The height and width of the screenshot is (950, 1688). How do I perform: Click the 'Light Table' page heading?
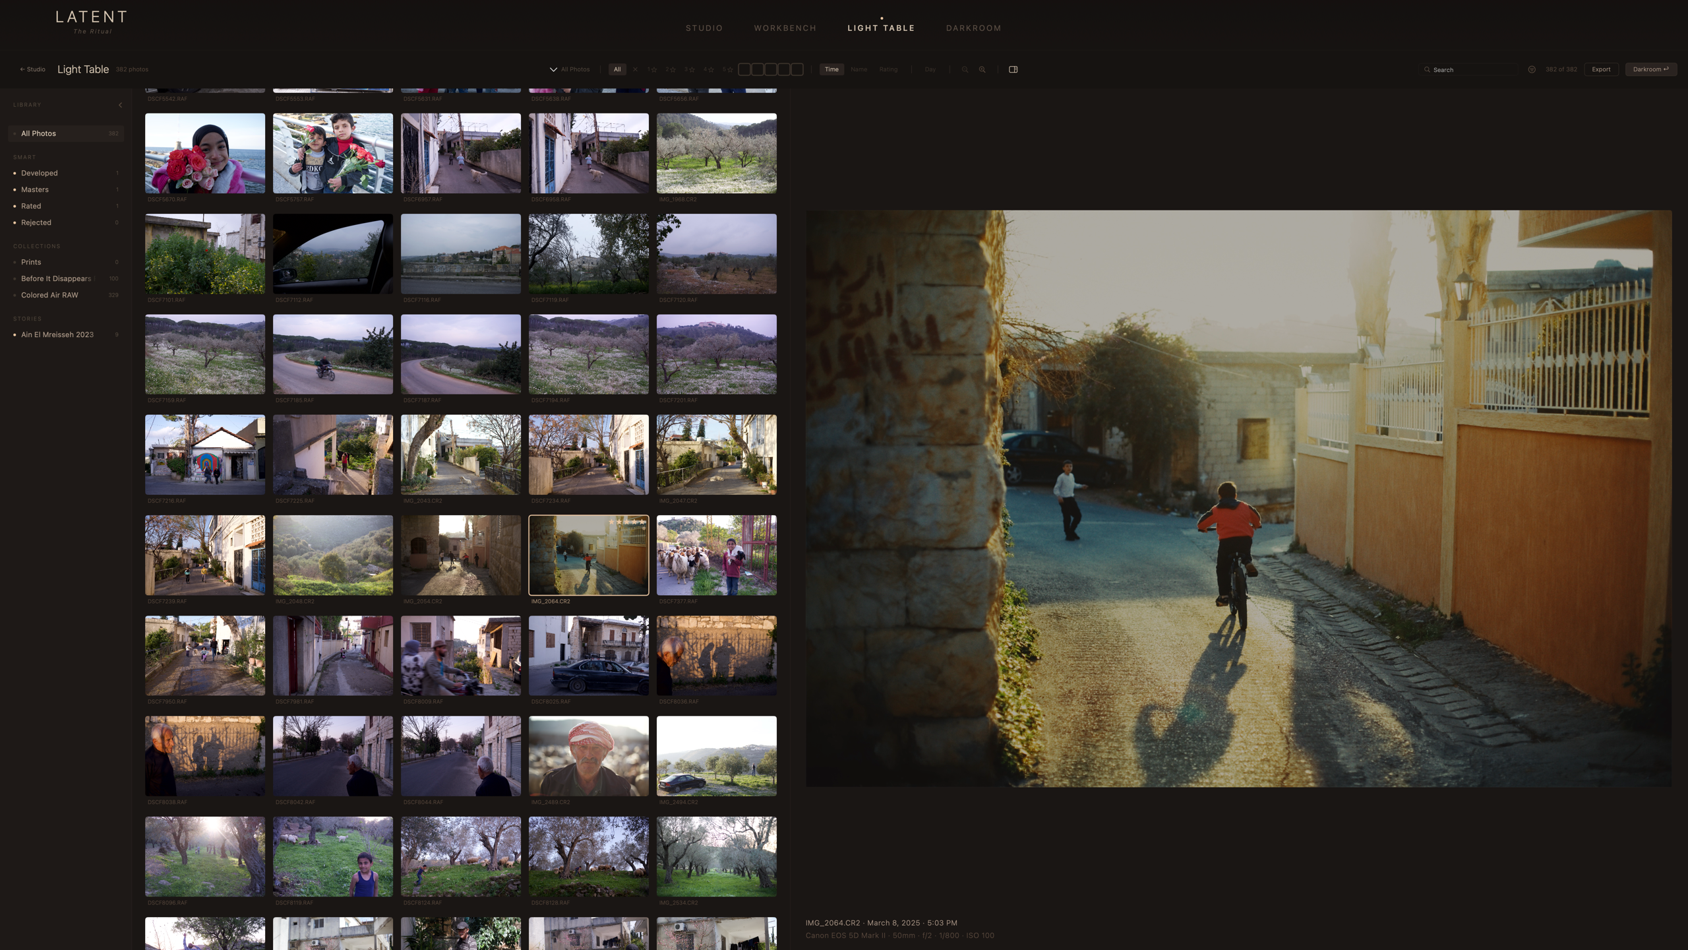(x=83, y=69)
